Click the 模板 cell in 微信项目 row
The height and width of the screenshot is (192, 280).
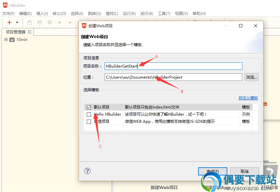[246, 122]
